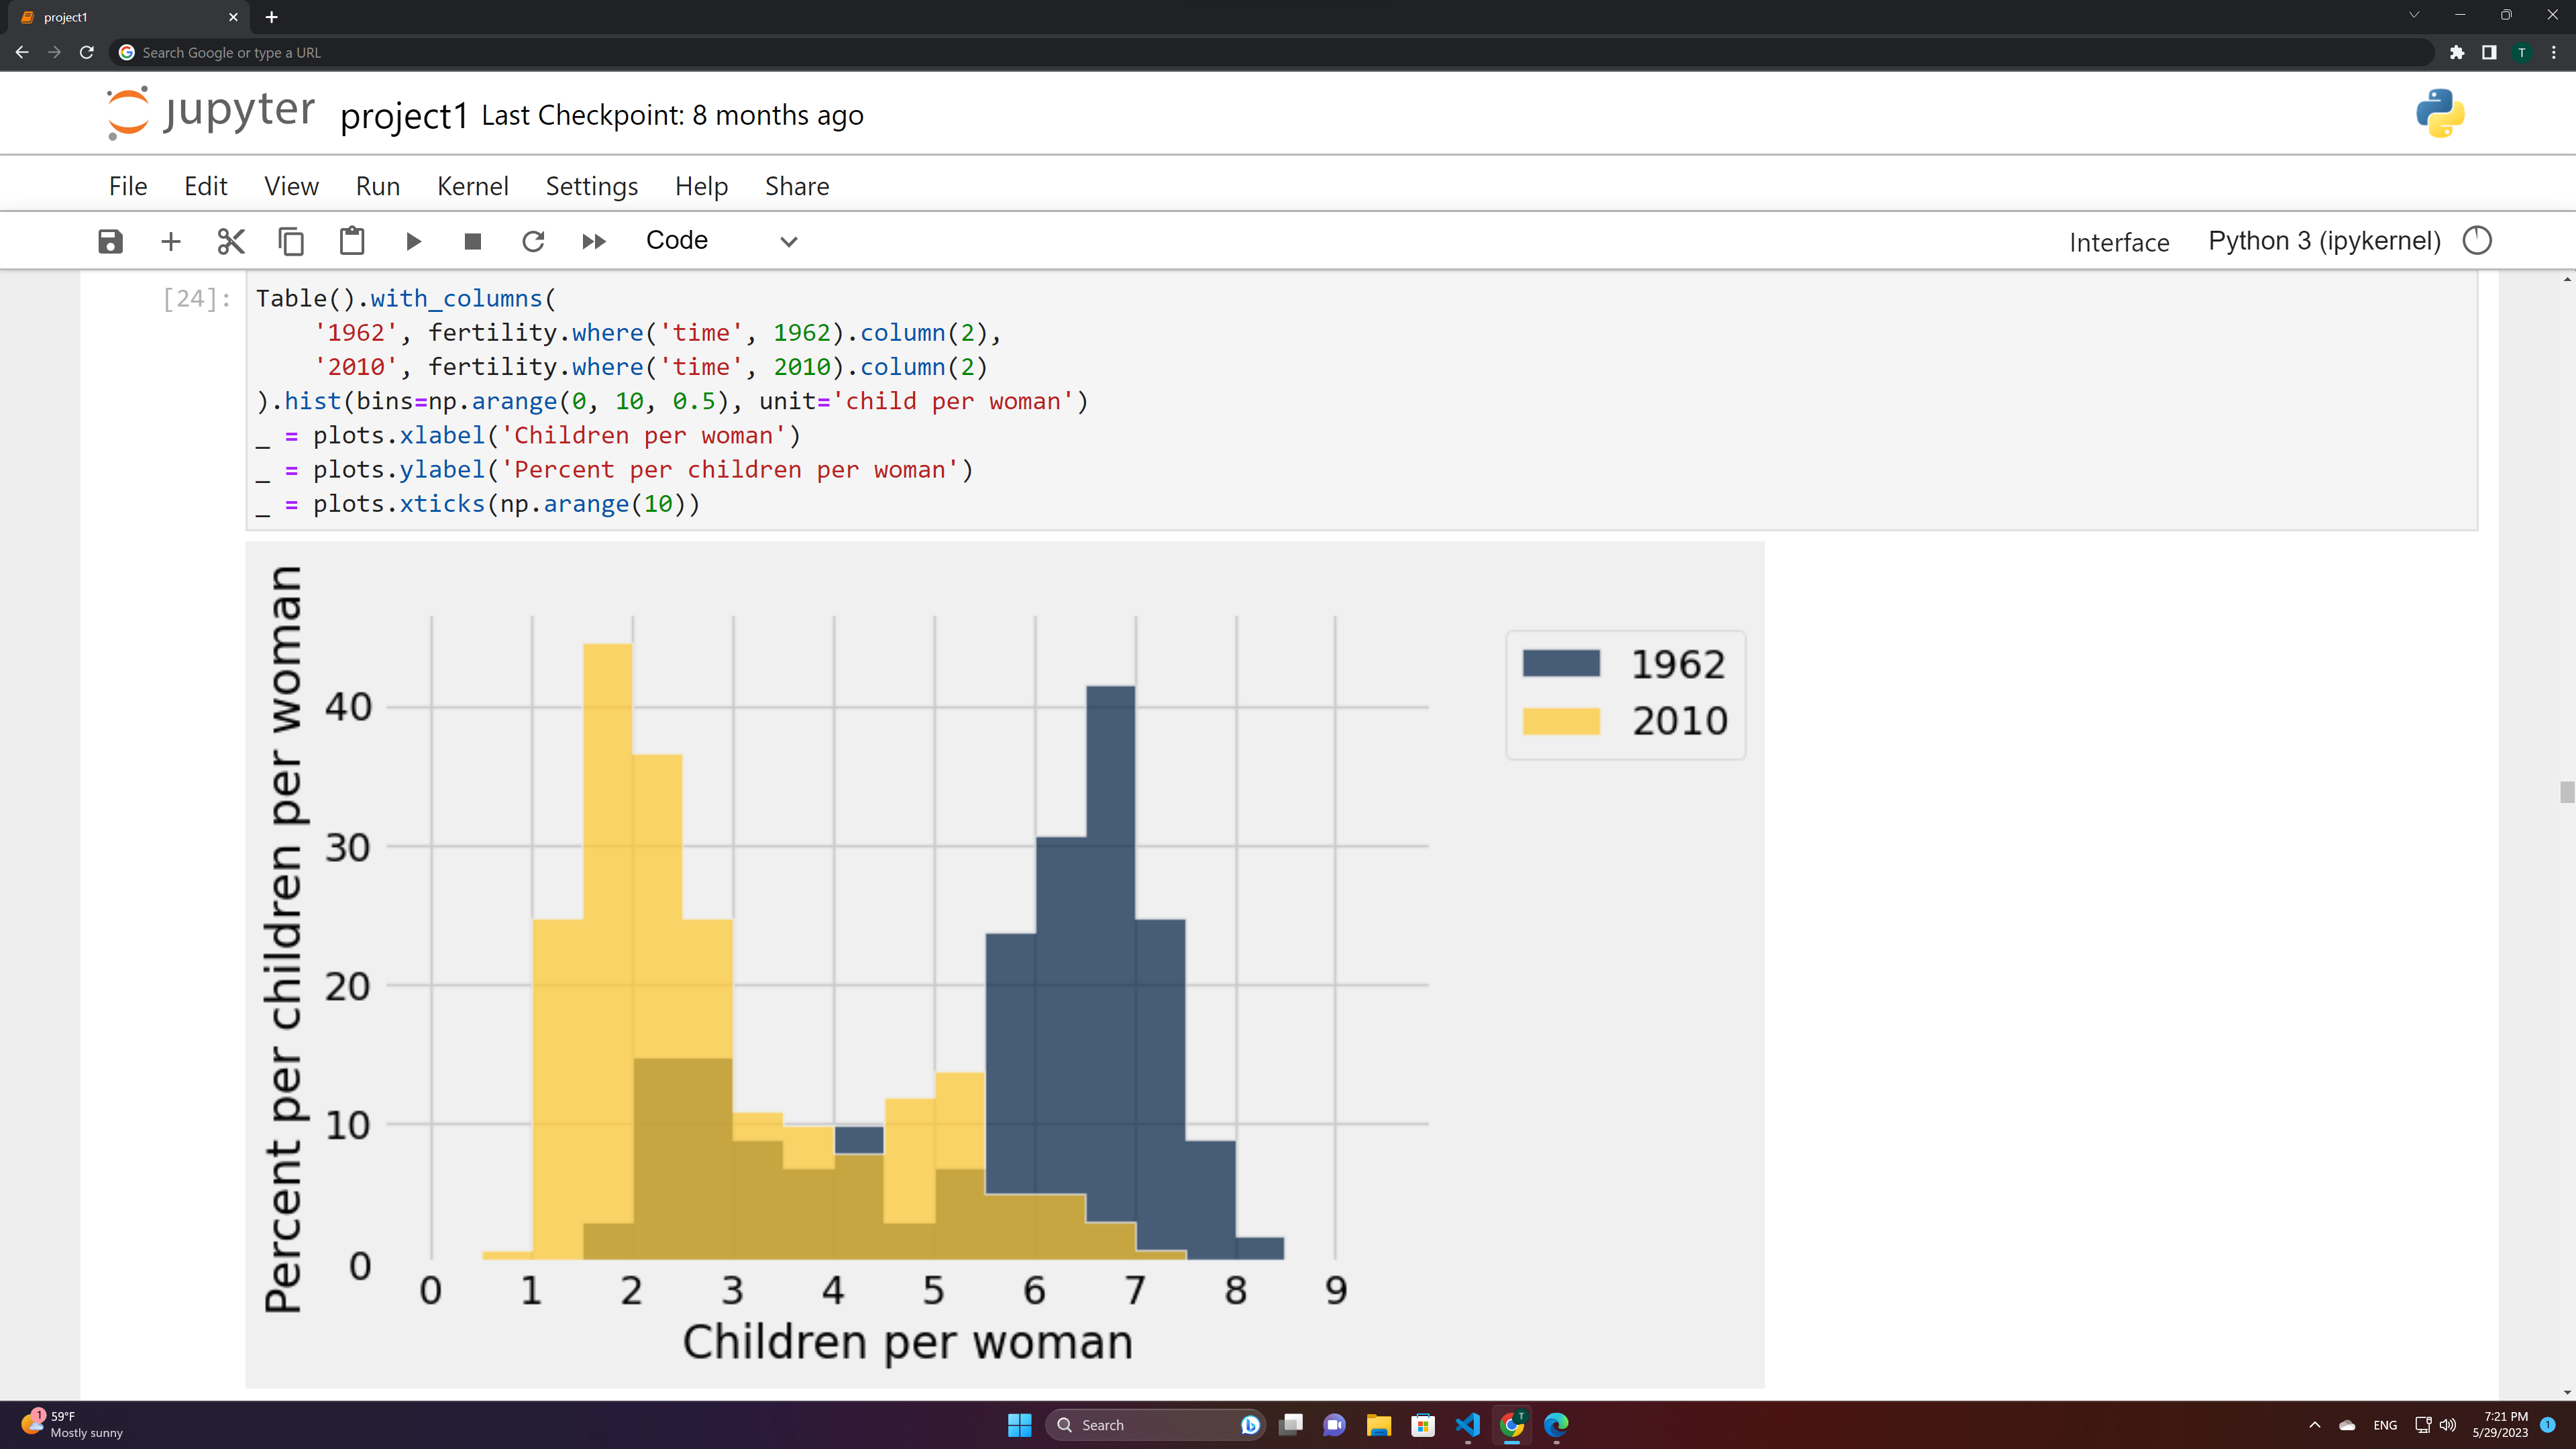Expand the system tray hidden icons arrow
2576x1449 pixels.
coord(2314,1425)
